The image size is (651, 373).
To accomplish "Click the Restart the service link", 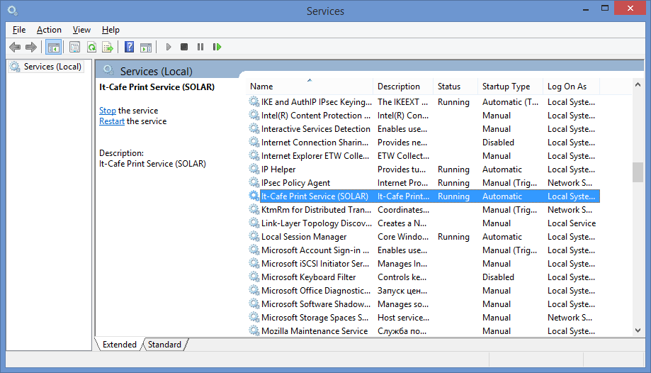I will 111,121.
